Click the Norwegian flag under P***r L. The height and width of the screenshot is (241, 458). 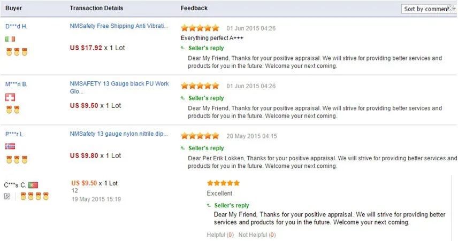point(10,146)
